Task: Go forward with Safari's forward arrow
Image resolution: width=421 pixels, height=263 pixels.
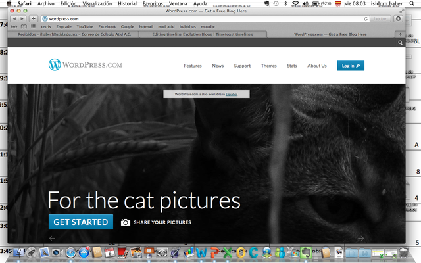Action: point(22,19)
